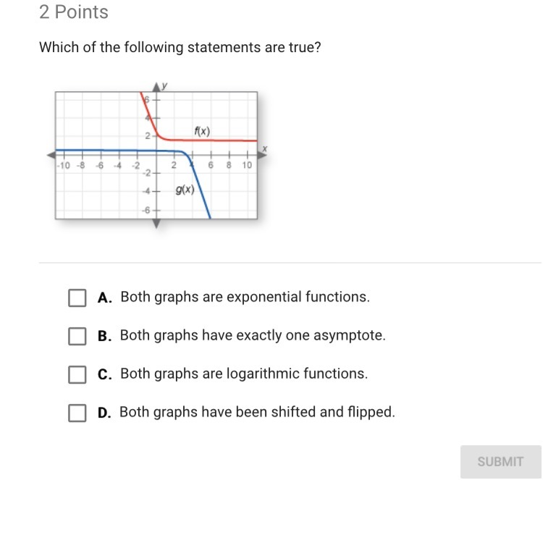This screenshot has height=543, width=543.
Task: Click "Both graphs are logarithmic functions." text
Action: click(x=244, y=374)
